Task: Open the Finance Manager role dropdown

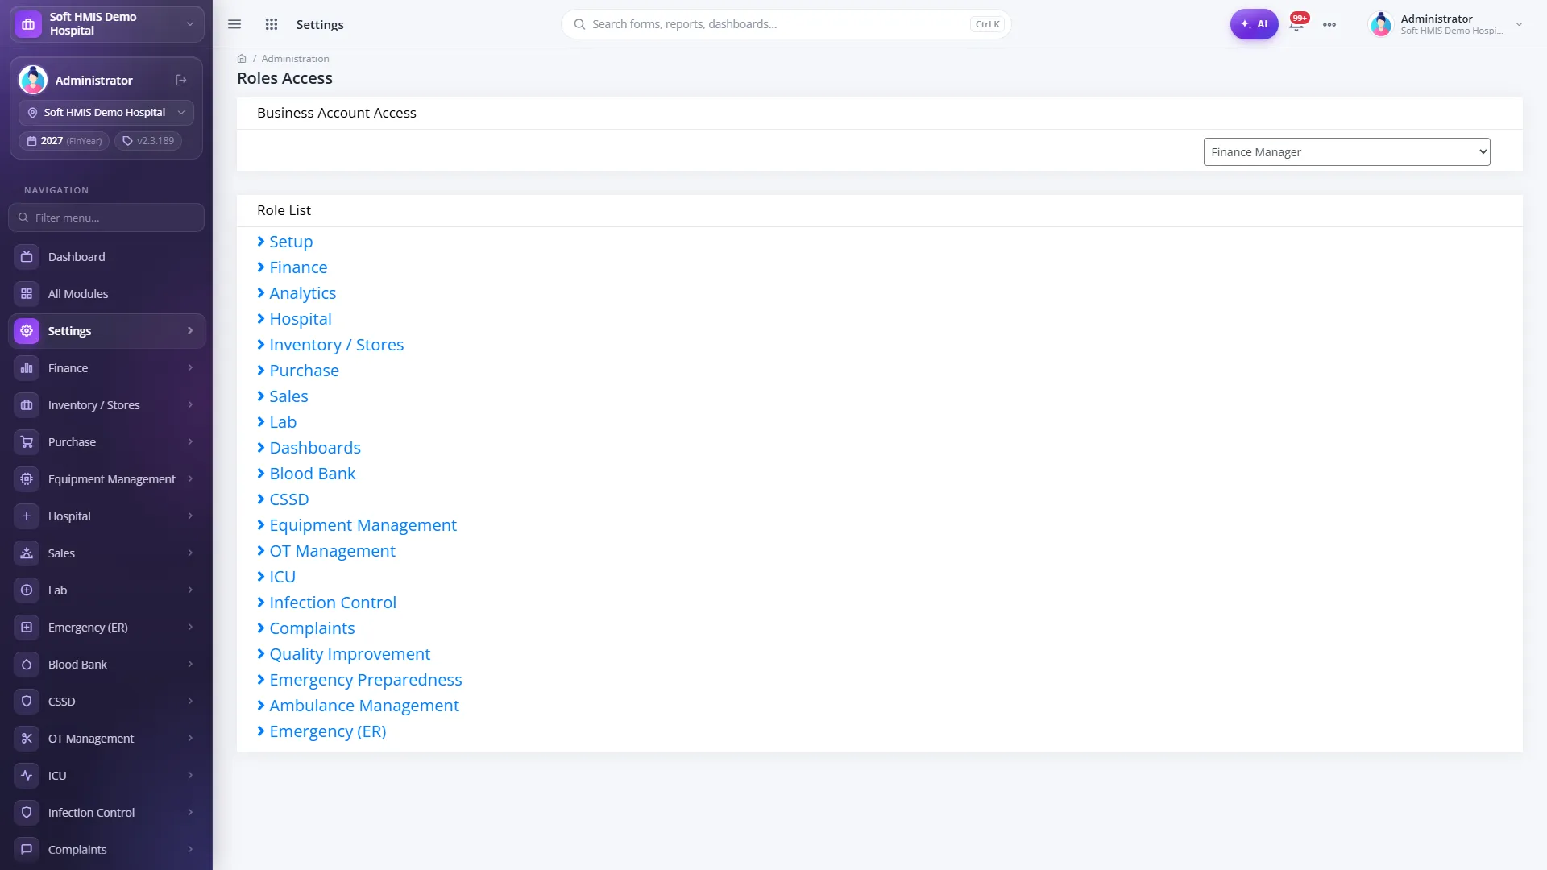Action: pos(1346,152)
